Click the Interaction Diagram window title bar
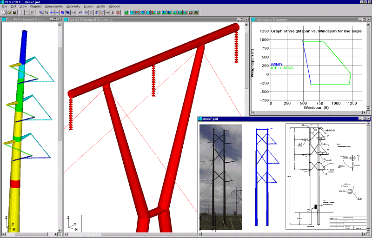The image size is (372, 238). [x=305, y=20]
